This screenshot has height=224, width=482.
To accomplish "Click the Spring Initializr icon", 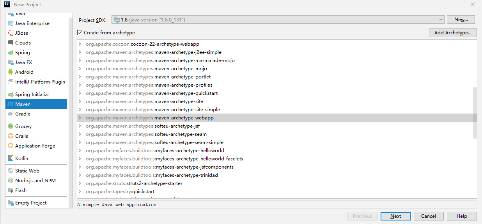I will 11,94.
